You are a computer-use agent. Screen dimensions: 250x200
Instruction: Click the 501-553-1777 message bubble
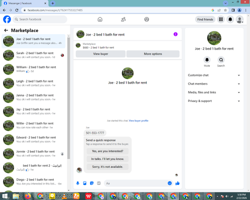(x=95, y=133)
